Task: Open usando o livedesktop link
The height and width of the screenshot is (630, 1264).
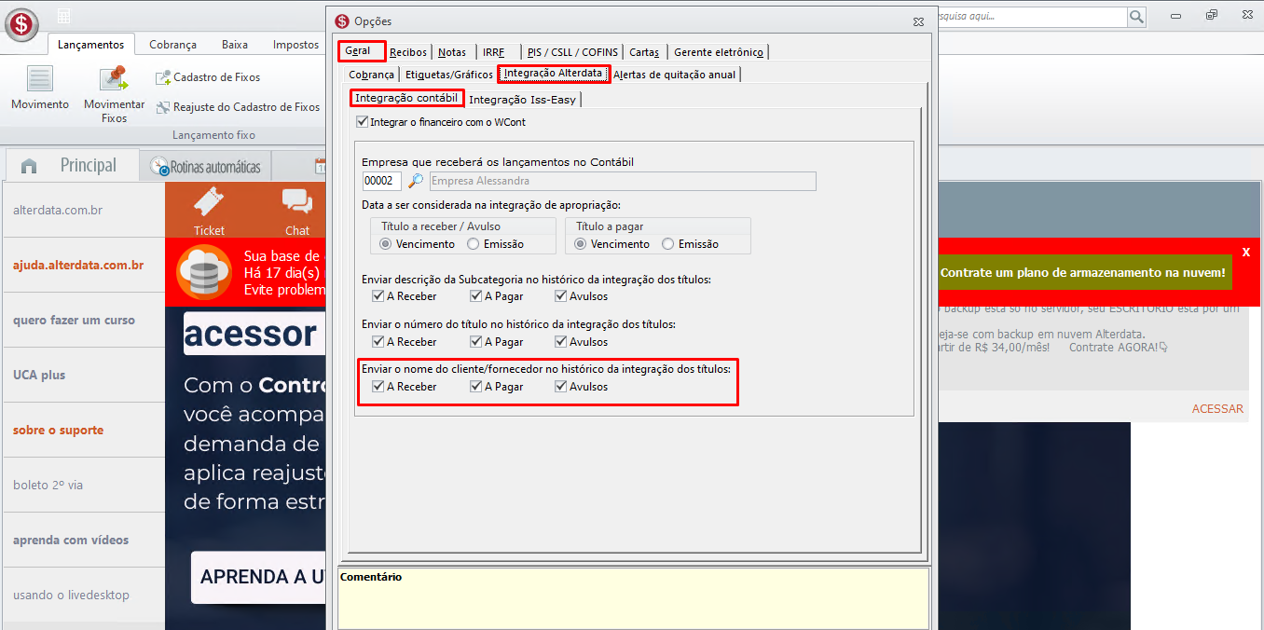Action: pyautogui.click(x=71, y=595)
